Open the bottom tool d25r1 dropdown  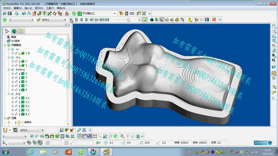(x=43, y=130)
